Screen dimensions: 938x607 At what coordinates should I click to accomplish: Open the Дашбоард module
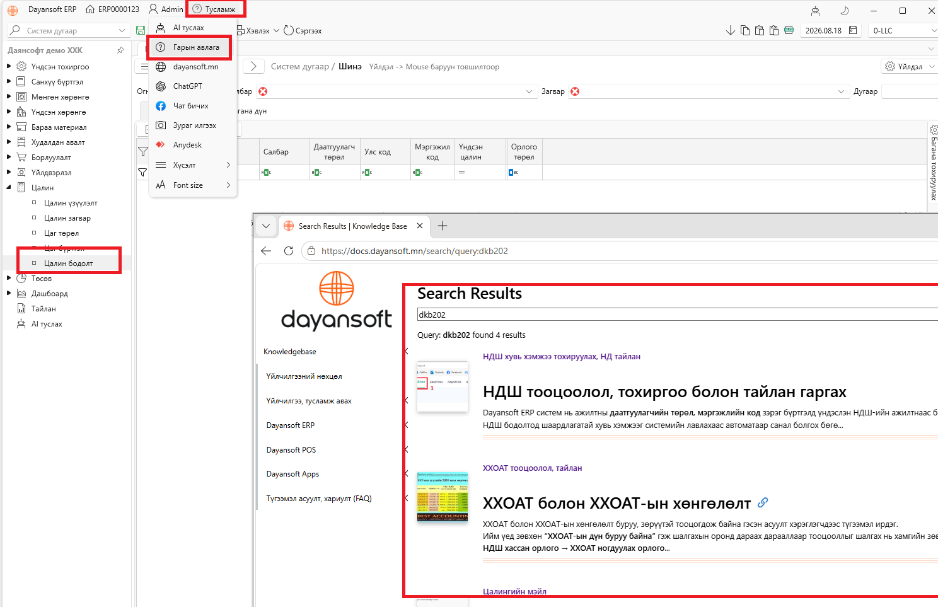coord(50,294)
